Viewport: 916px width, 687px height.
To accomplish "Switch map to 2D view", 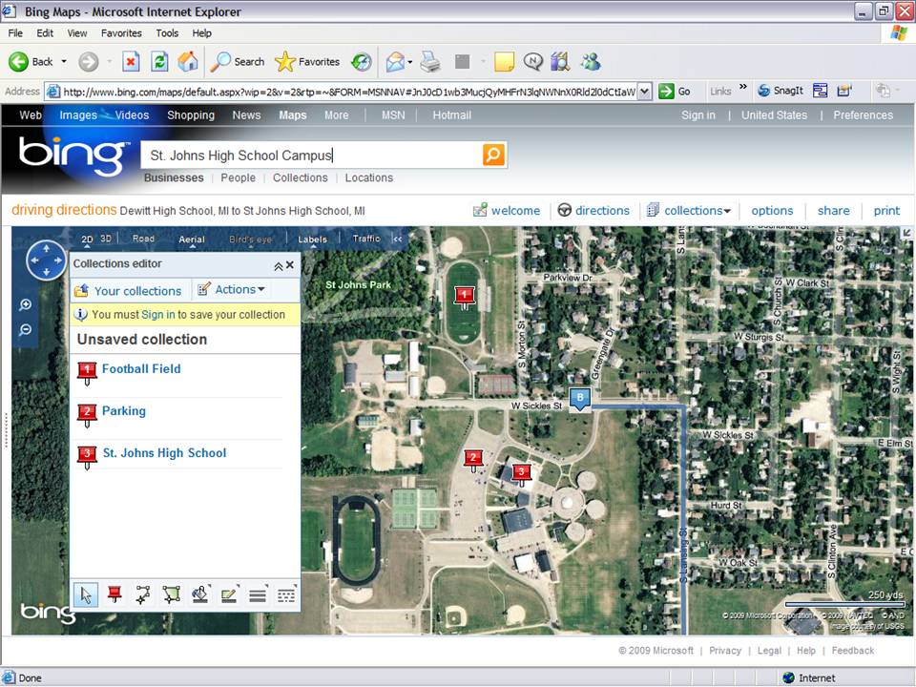I will point(87,239).
